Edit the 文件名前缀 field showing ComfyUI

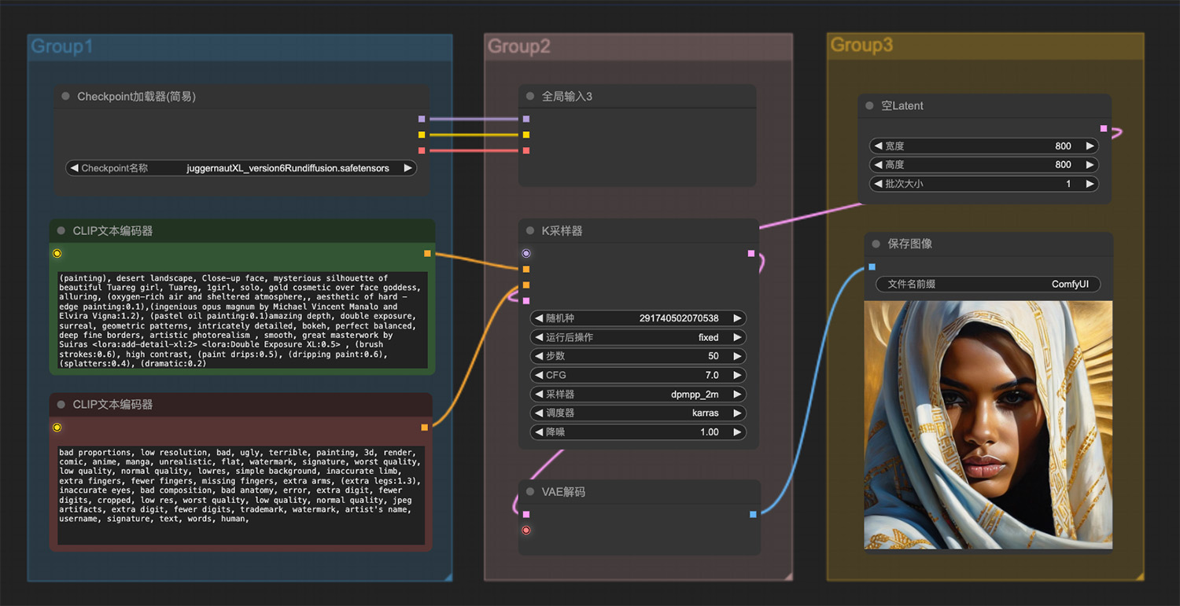(x=988, y=285)
